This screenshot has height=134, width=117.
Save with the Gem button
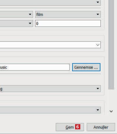coord(70,127)
